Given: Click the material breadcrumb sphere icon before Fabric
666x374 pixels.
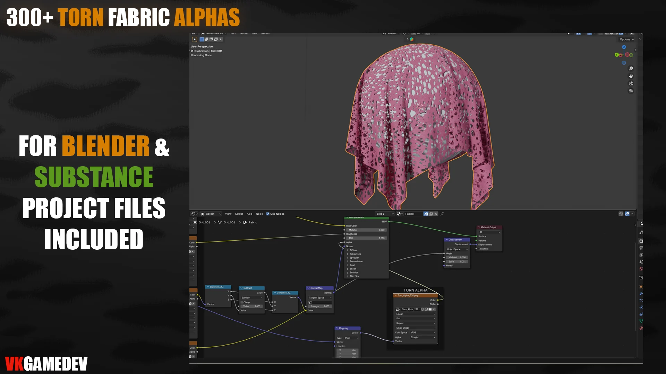Looking at the screenshot, I should point(245,223).
